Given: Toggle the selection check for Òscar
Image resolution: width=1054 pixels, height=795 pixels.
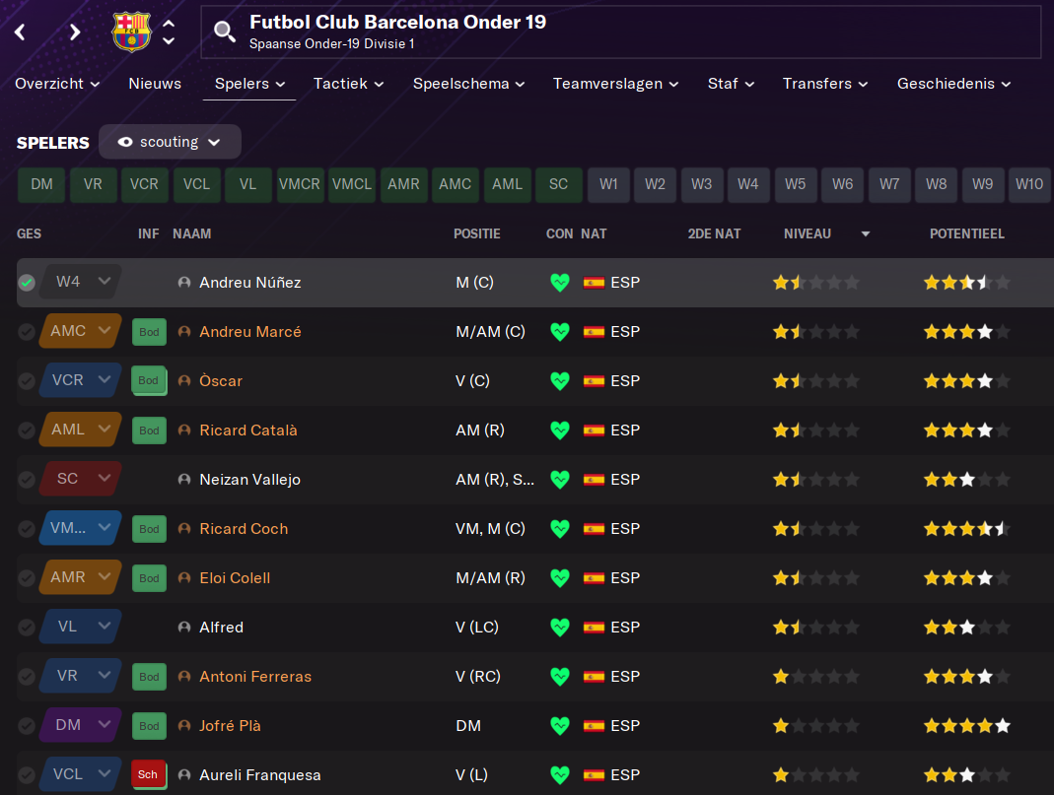Looking at the screenshot, I should click(27, 380).
